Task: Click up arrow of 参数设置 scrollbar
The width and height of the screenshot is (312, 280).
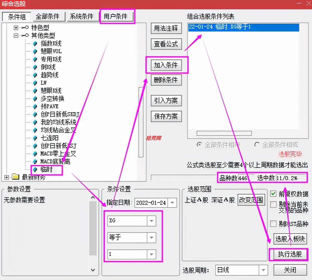Action: point(93,198)
